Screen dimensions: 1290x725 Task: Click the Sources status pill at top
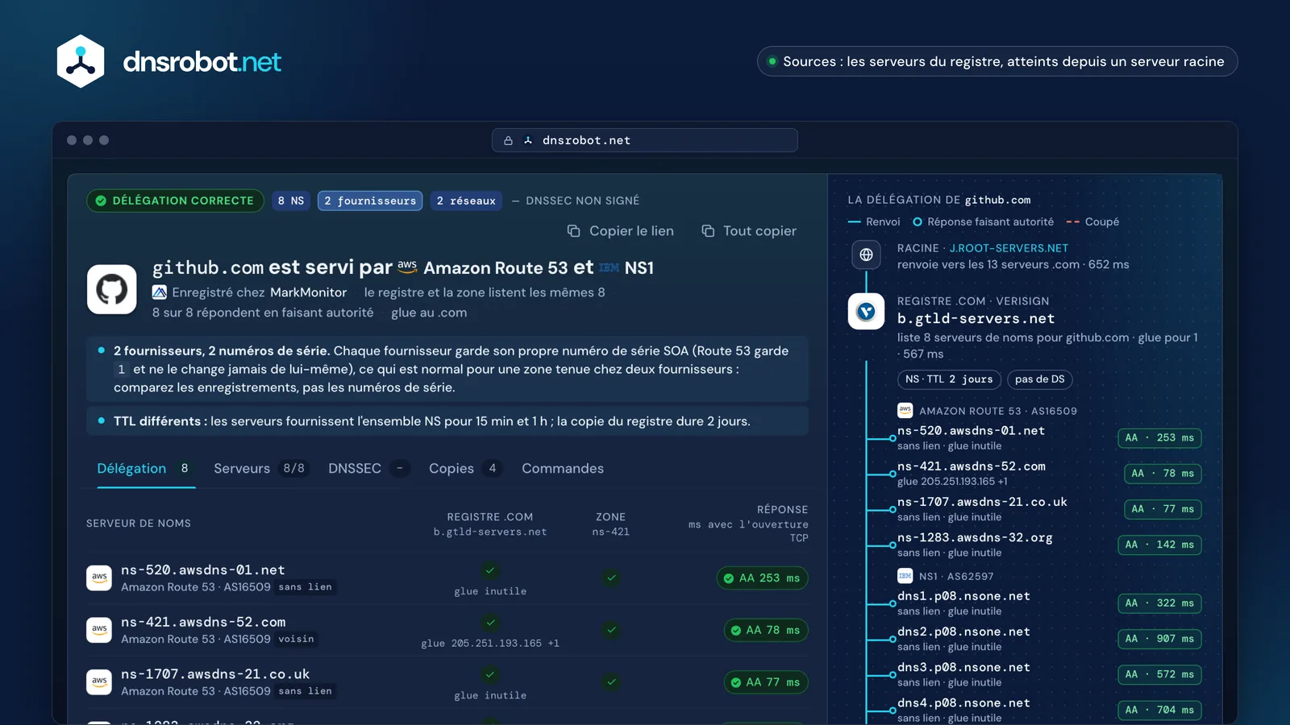tap(997, 61)
